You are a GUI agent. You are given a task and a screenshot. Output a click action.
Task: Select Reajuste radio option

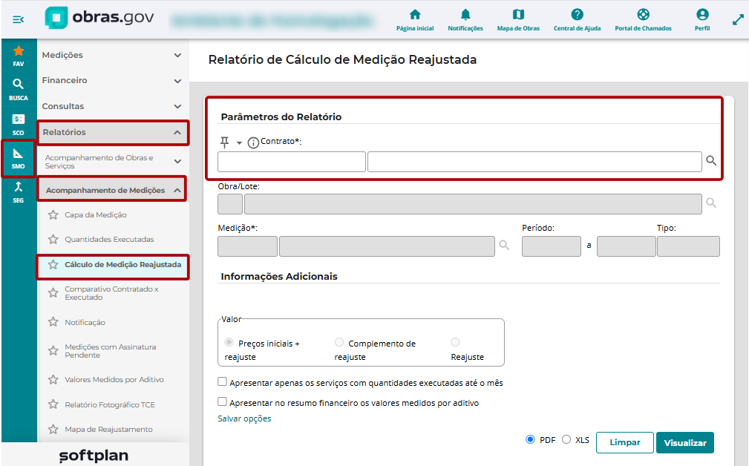tap(455, 342)
